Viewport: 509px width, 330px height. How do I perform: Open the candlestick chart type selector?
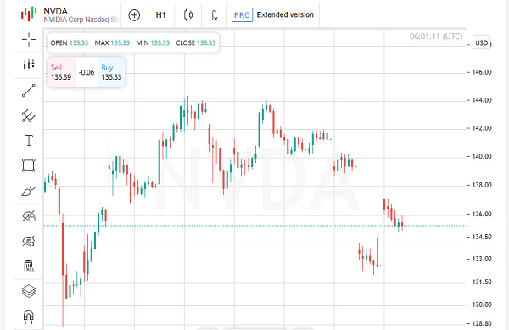tap(188, 15)
